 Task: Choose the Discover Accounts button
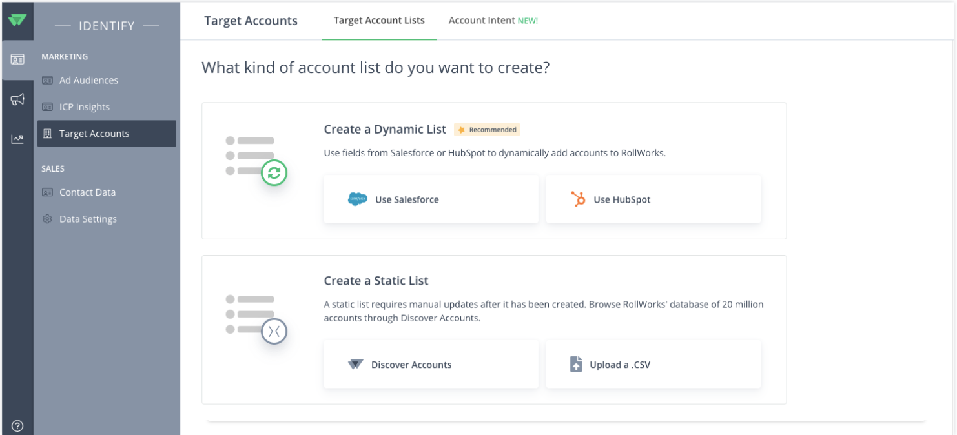[x=431, y=365]
